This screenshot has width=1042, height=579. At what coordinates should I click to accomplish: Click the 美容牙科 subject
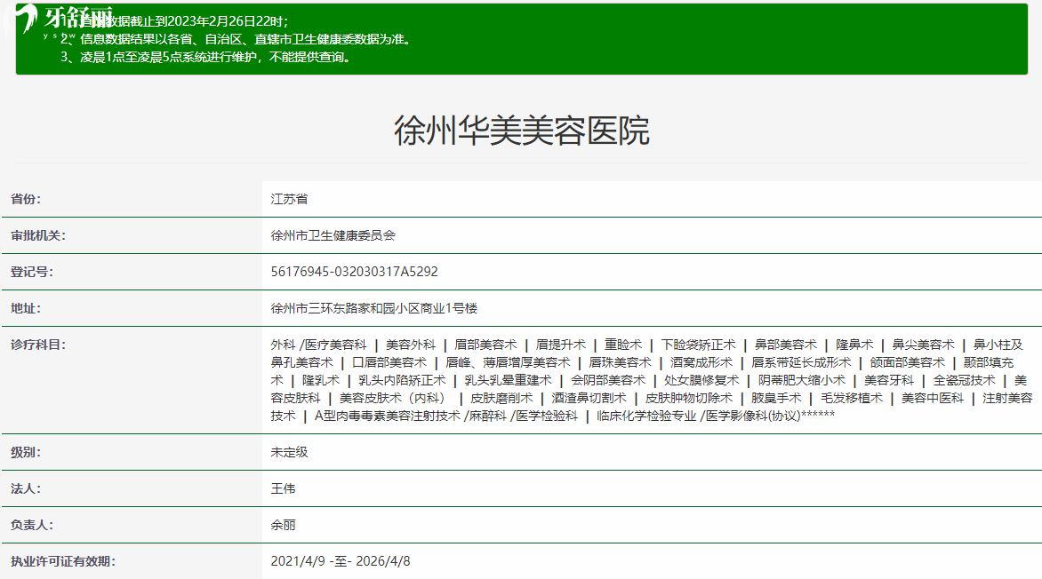(889, 380)
